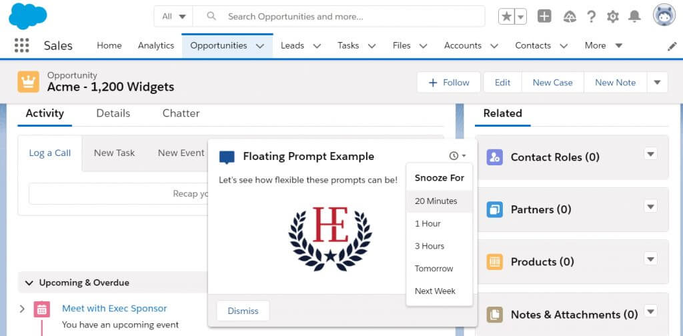The image size is (683, 336).
Task: Open the More navigation menu
Action: 603,45
